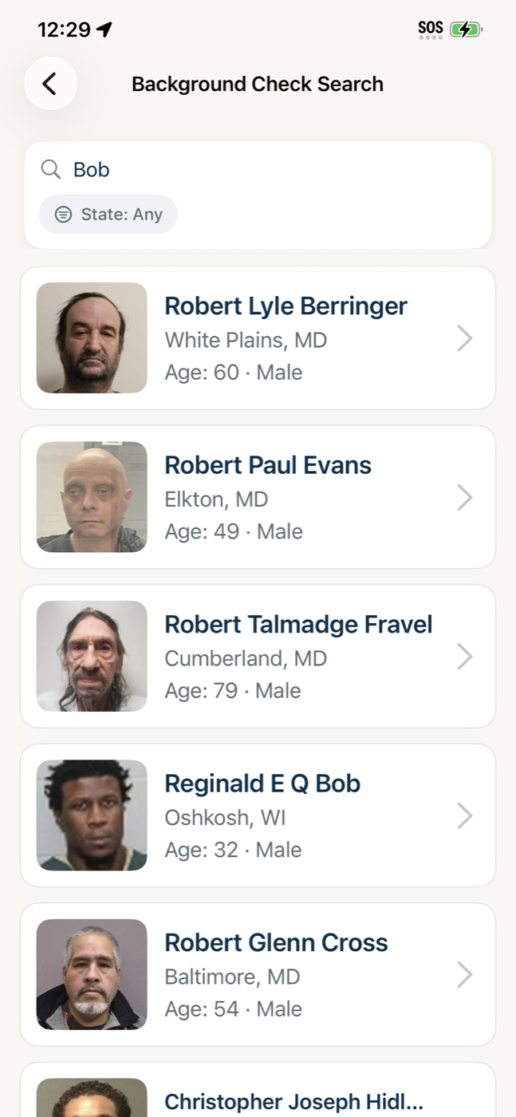
Task: Open the photo for the Cumberland, MD record
Action: [92, 656]
